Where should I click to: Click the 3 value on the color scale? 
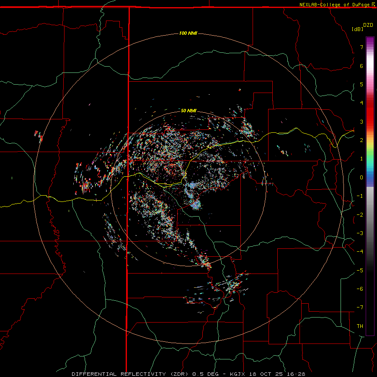point(362,121)
